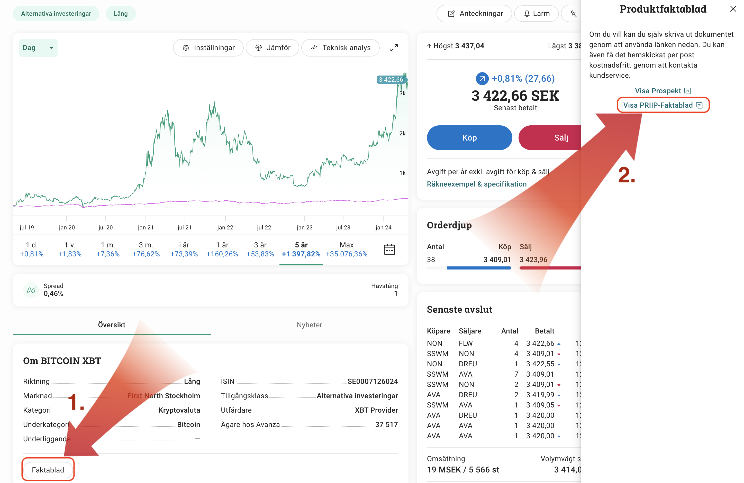Click the blue Köp button
The image size is (744, 483).
click(469, 138)
